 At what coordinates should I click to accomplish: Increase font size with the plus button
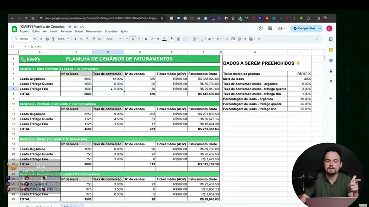(x=139, y=39)
